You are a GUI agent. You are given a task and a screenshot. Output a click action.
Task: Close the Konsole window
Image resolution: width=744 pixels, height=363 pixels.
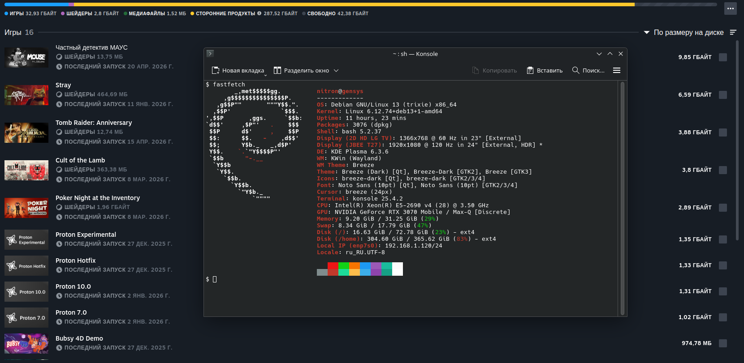(x=621, y=54)
